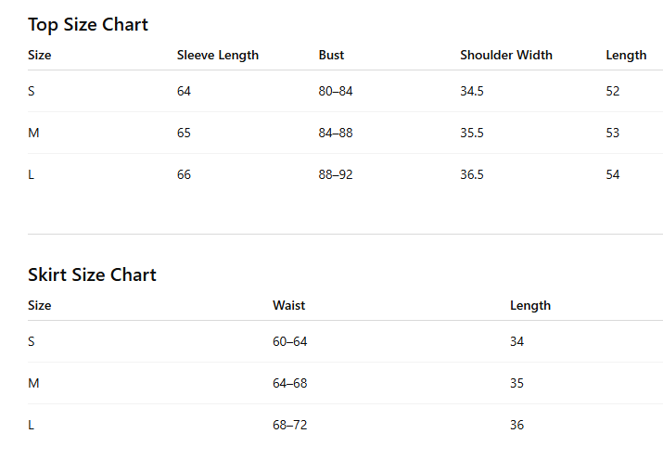The width and height of the screenshot is (663, 472).
Task: Click the skirt chart Length header
Action: (530, 306)
